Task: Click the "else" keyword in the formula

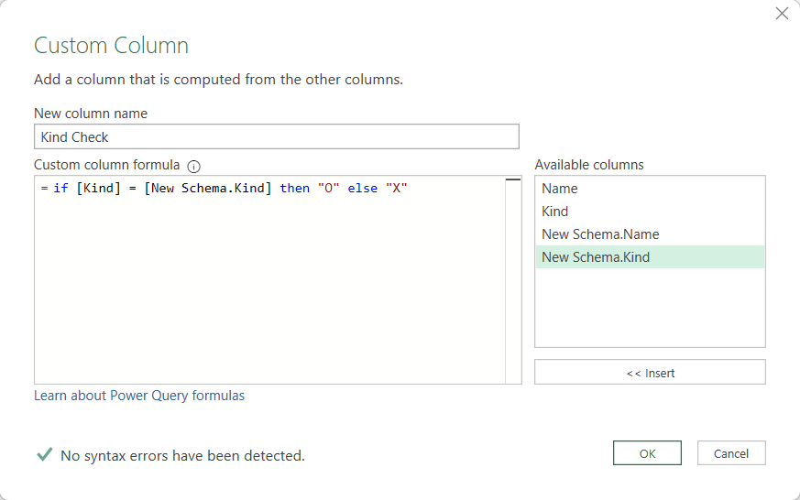Action: tap(363, 189)
